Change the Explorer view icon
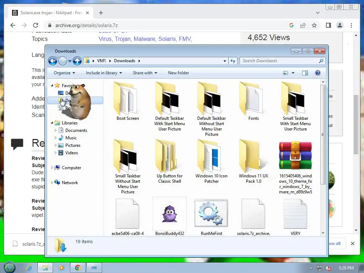 285,73
